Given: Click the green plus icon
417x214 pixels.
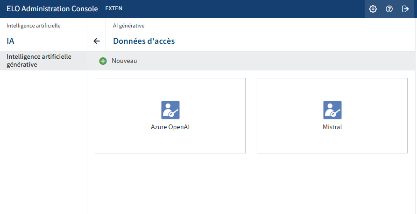Looking at the screenshot, I should (103, 61).
